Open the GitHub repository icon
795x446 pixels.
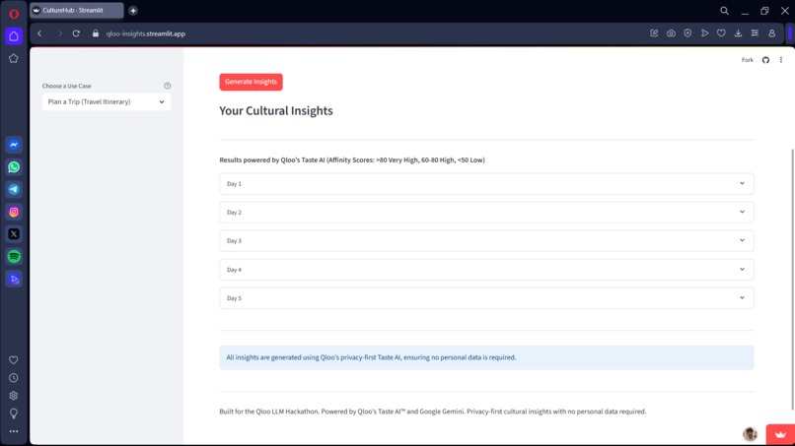(765, 60)
